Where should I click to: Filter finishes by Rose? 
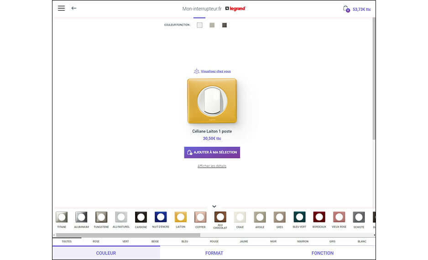pos(96,241)
